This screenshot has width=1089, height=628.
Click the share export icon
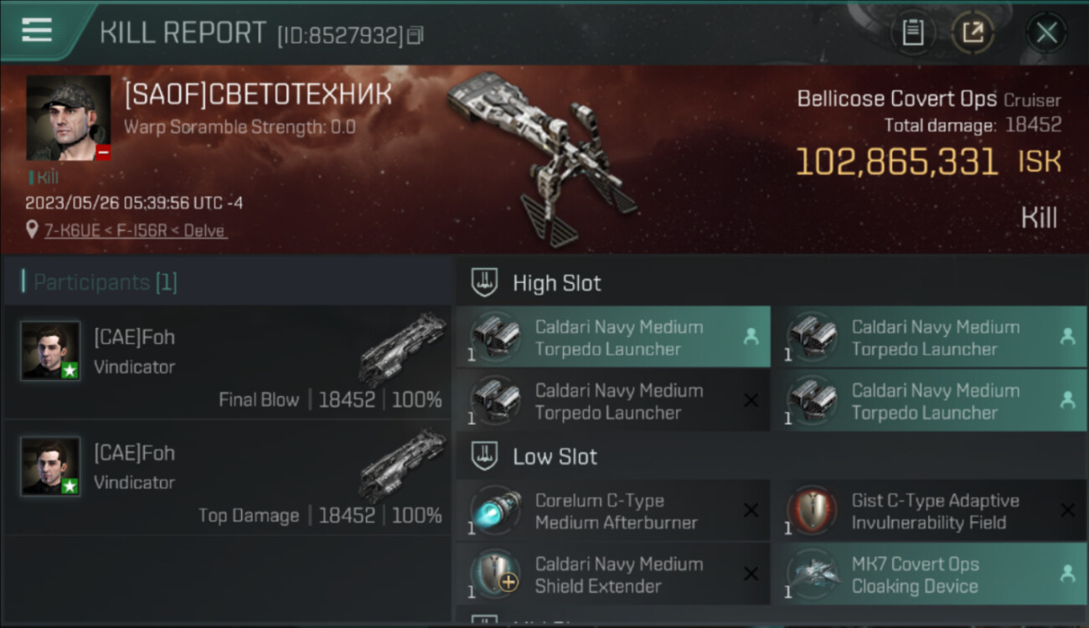tap(973, 33)
